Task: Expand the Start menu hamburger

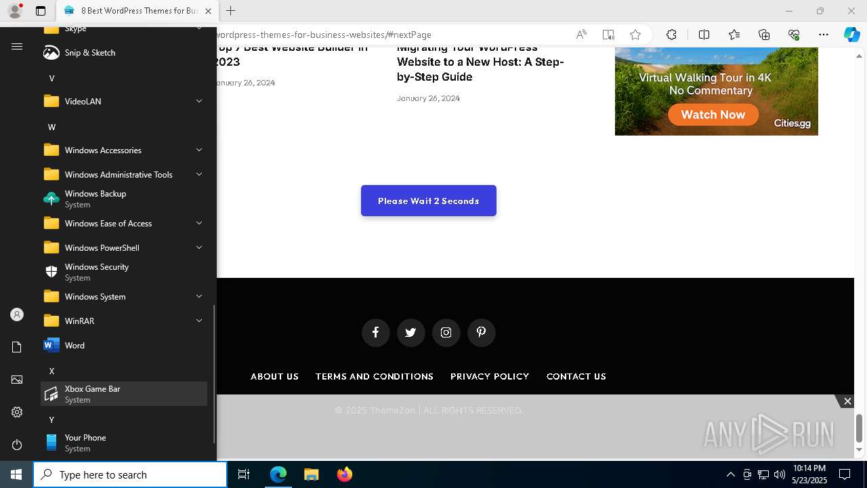Action: coord(17,46)
